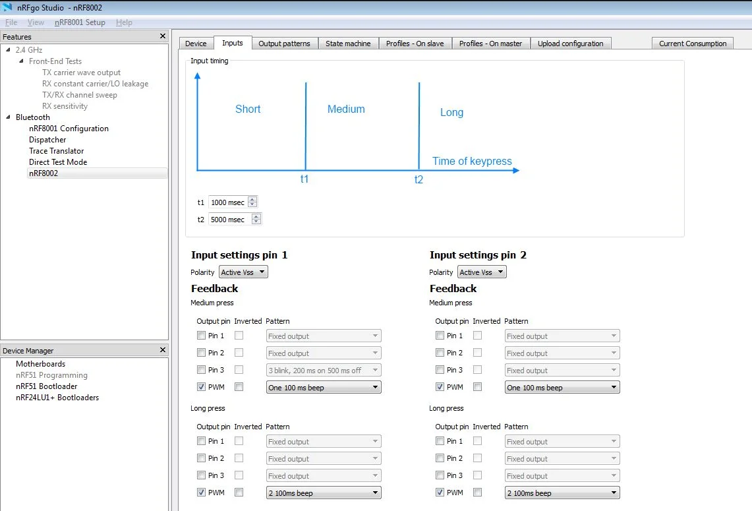
Task: Open pin 1 Medium press PWM pattern dropdown
Action: [324, 387]
